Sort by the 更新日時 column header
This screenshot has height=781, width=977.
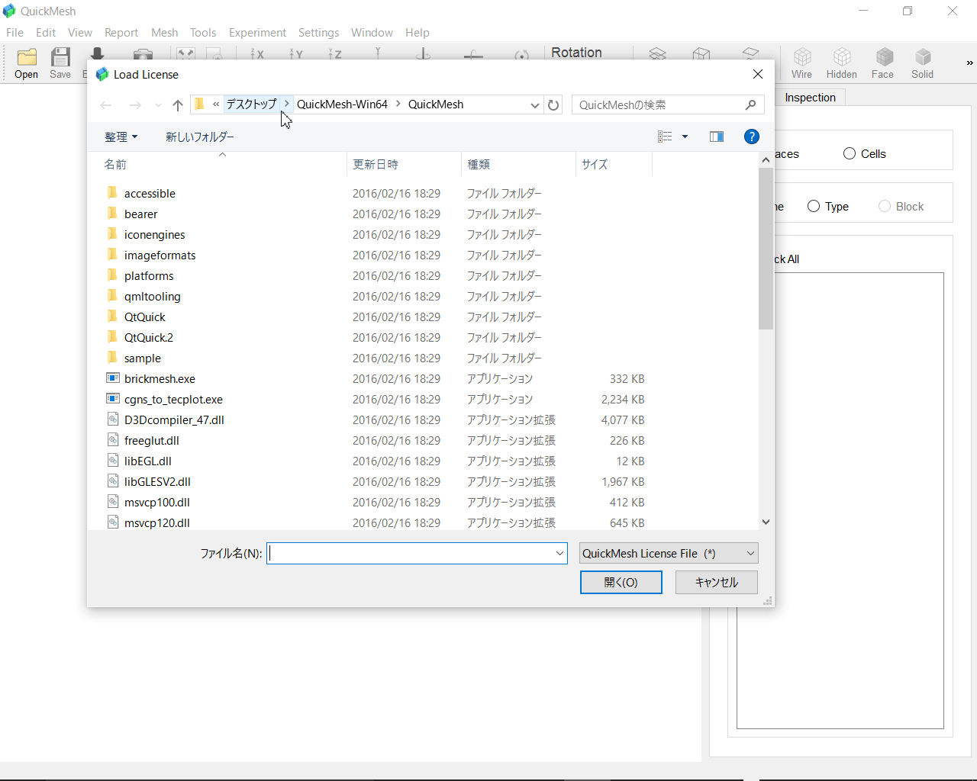(x=404, y=164)
